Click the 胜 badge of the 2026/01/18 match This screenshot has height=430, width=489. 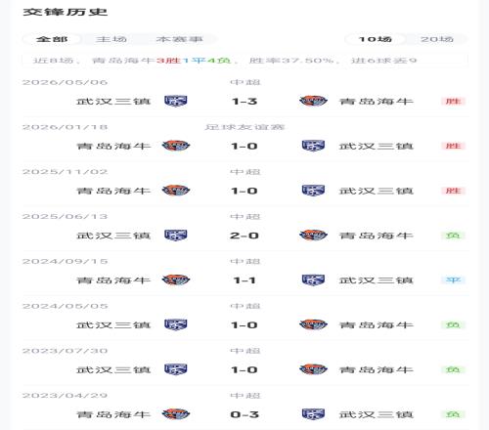(x=453, y=146)
